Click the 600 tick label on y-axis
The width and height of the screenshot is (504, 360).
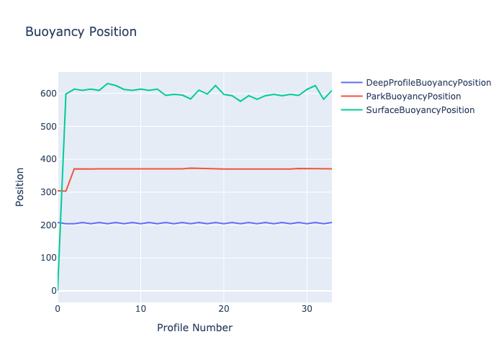click(48, 94)
